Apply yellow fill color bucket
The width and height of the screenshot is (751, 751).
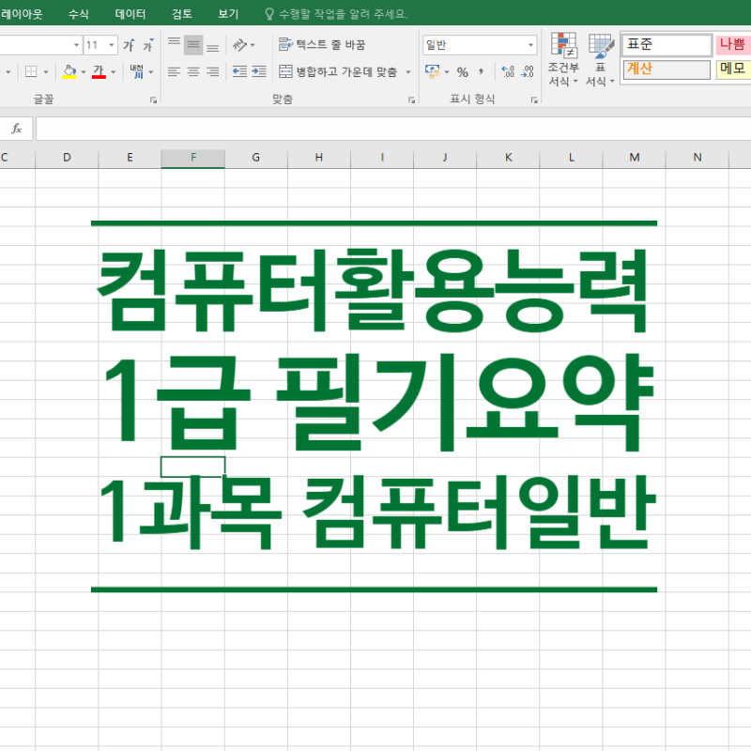tap(69, 72)
